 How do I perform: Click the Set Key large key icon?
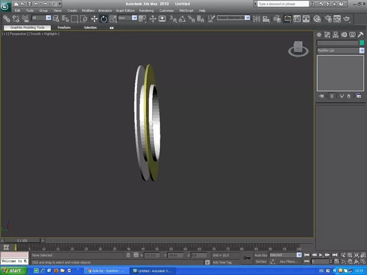point(247,258)
